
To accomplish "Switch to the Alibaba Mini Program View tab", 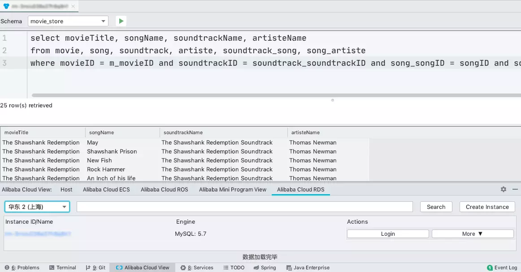I will click(233, 189).
